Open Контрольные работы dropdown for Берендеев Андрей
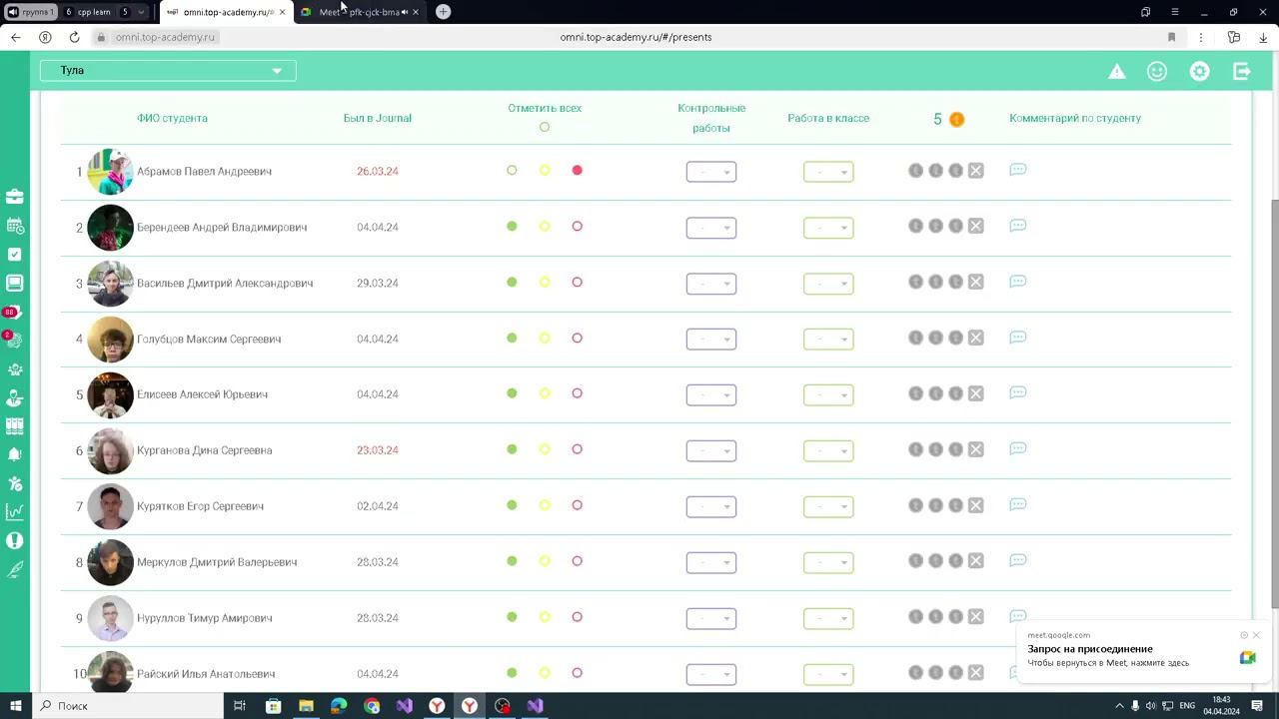 click(x=711, y=228)
